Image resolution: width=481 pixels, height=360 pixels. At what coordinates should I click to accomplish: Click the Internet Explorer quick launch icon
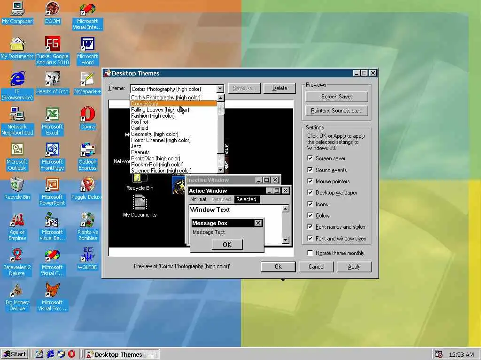[50, 354]
